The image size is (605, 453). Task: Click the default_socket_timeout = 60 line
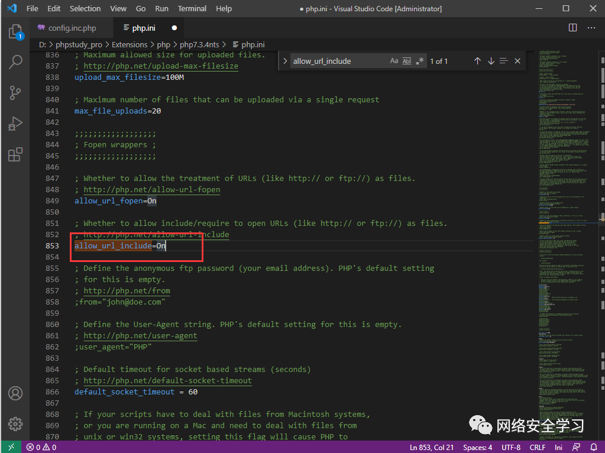point(136,391)
